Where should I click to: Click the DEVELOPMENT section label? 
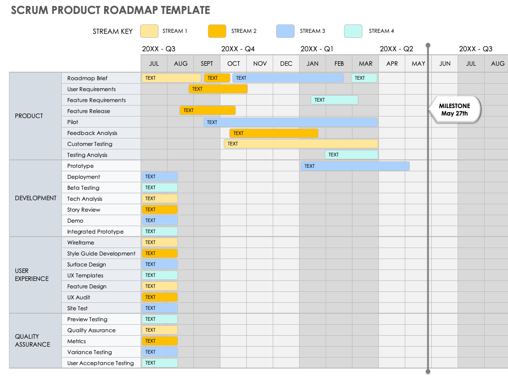pos(35,198)
